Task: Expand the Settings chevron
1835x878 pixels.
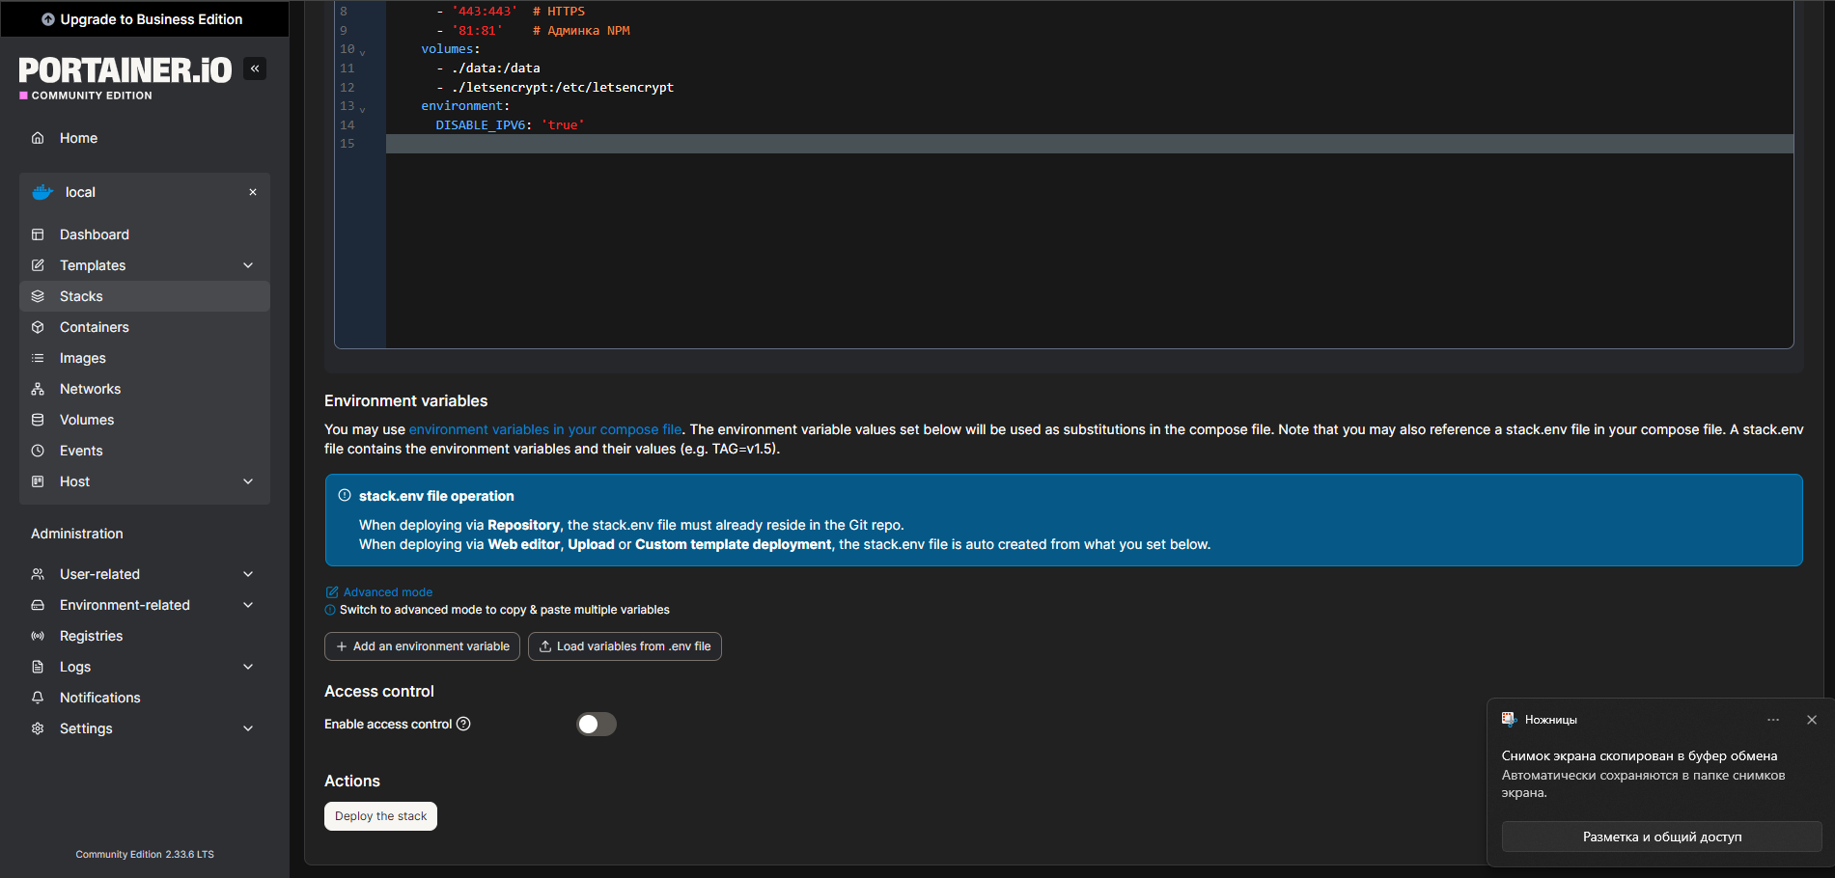Action: tap(248, 728)
